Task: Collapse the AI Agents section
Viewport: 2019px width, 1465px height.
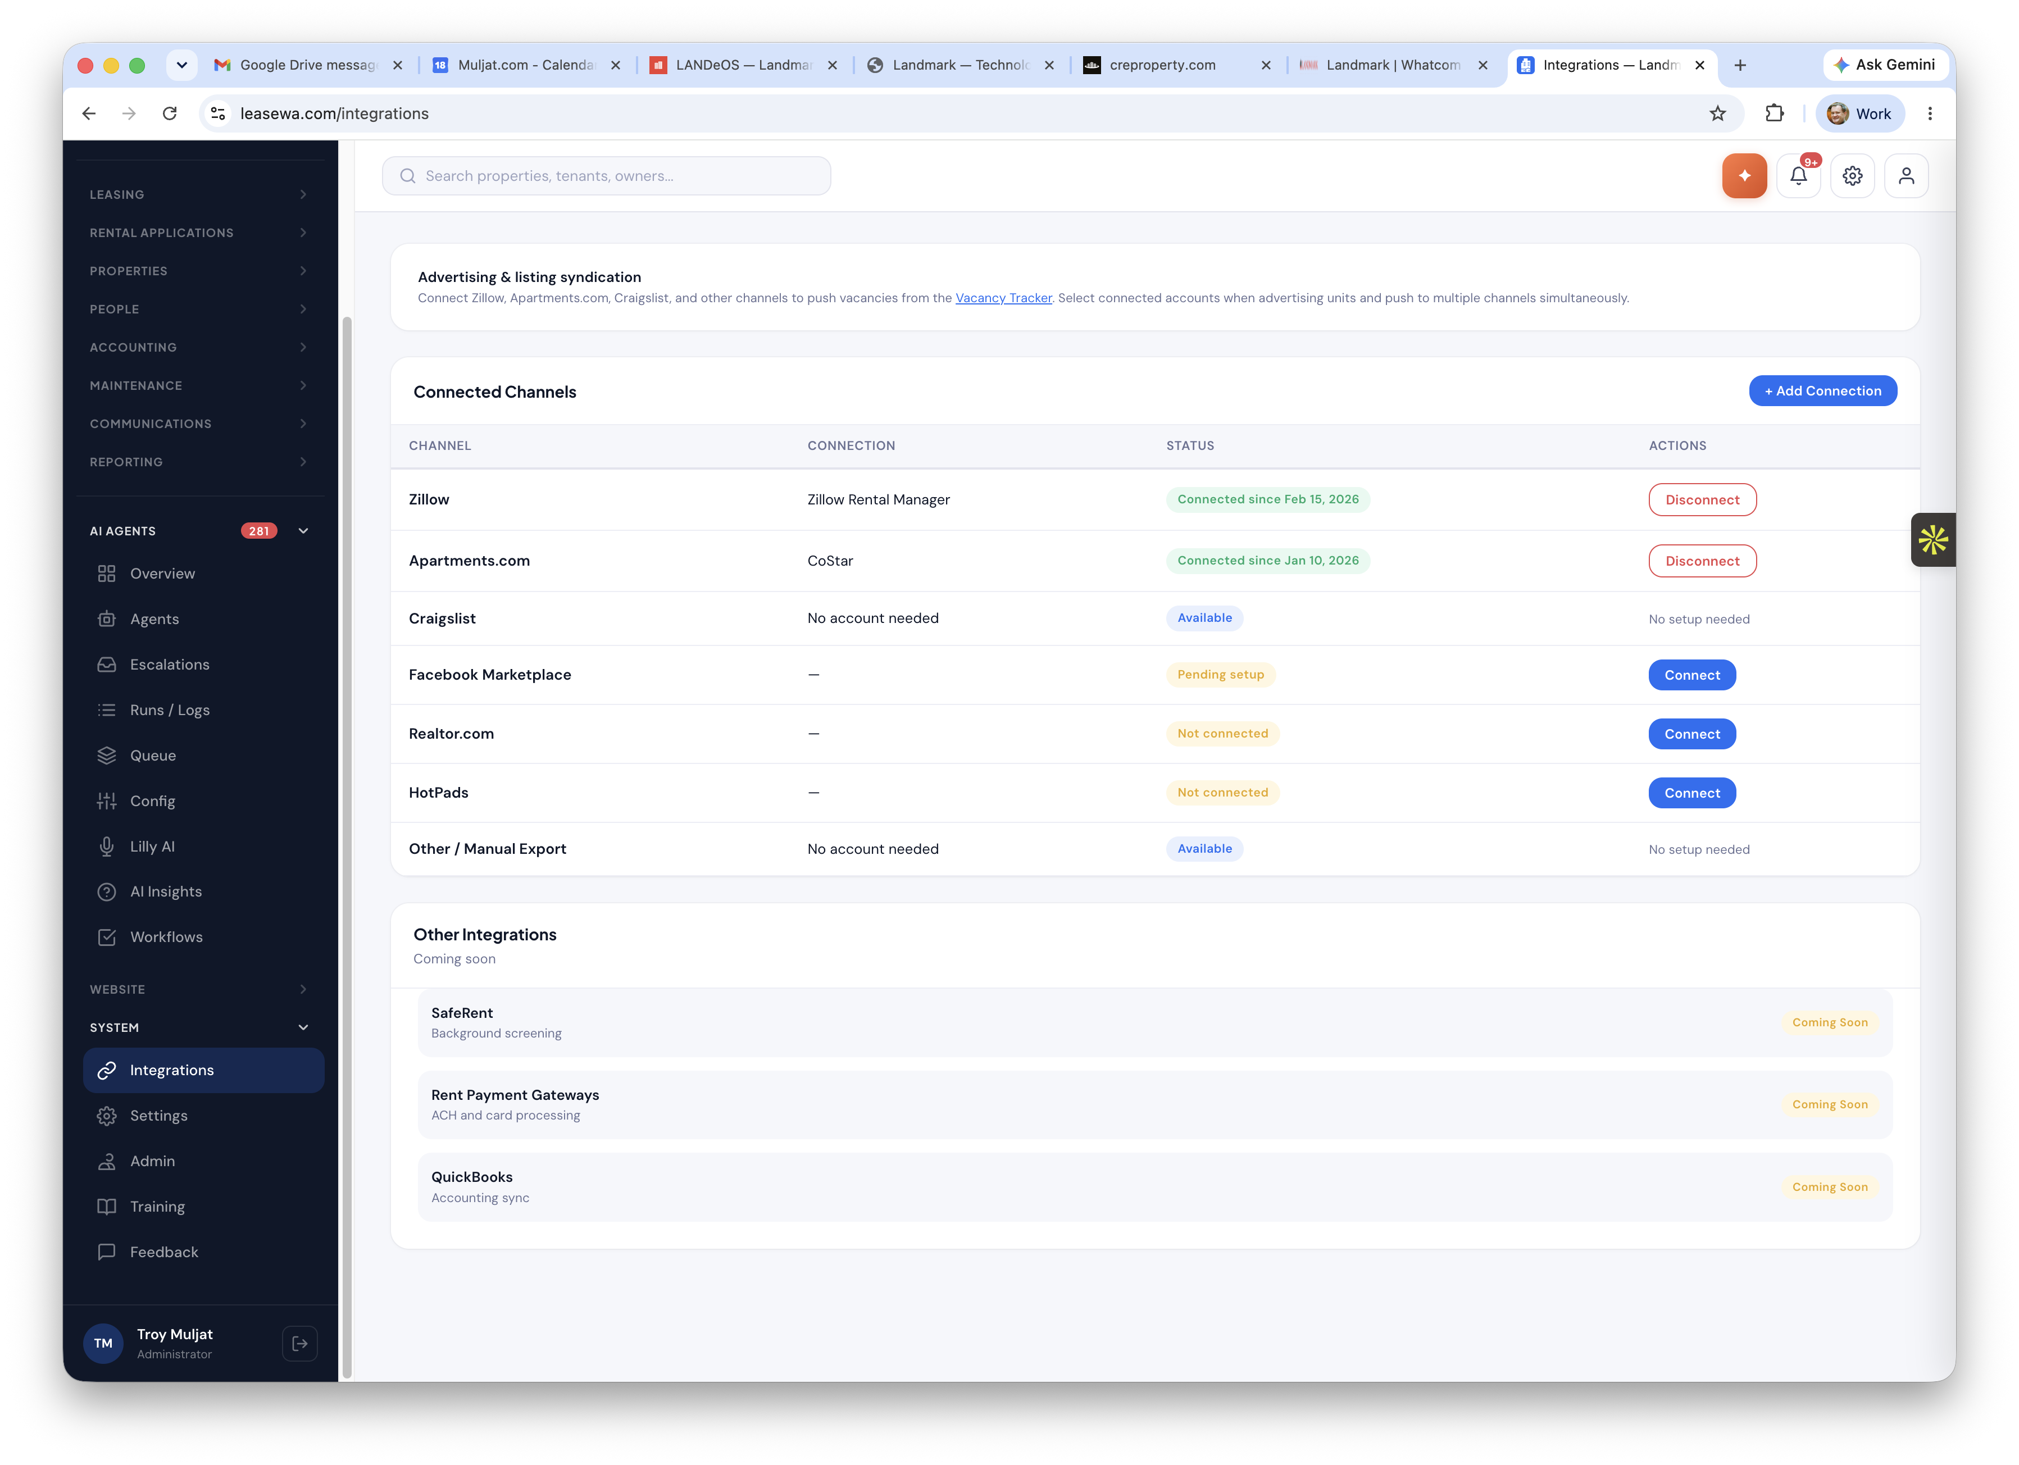Action: 199,530
